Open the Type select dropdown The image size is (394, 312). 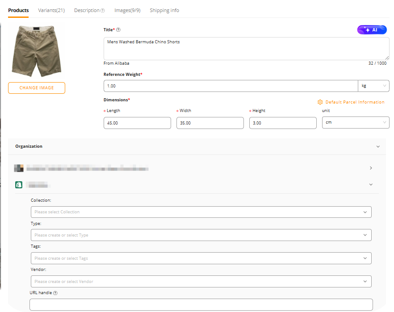click(201, 235)
